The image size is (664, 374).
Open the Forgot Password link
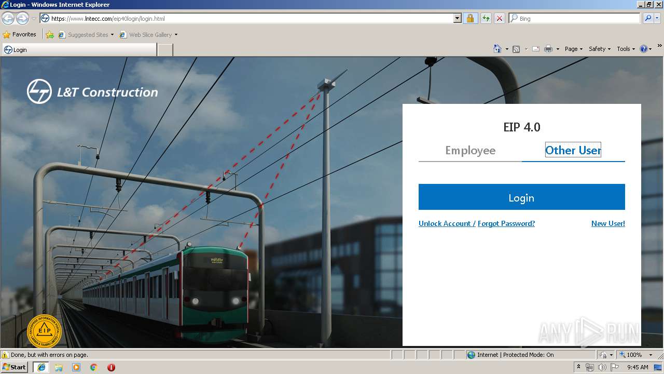506,223
